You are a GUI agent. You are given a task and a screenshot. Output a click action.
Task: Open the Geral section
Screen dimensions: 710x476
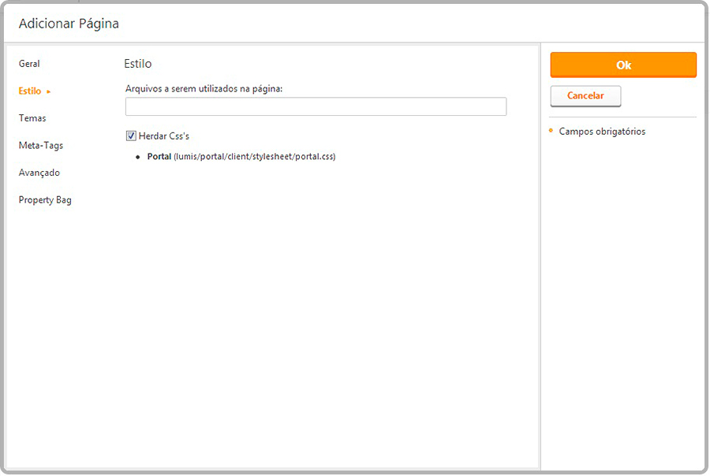pos(29,64)
